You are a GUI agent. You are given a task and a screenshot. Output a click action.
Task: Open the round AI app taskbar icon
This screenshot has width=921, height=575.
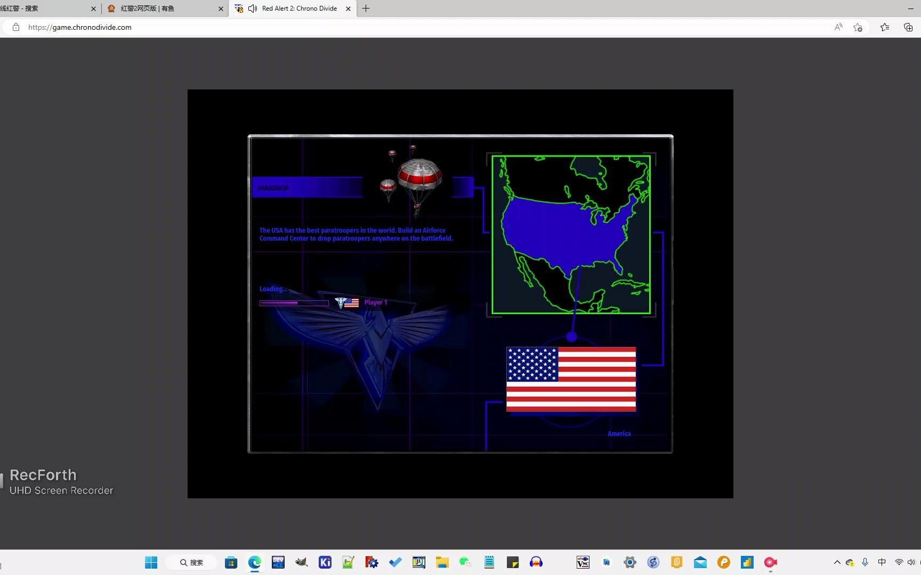(x=607, y=562)
